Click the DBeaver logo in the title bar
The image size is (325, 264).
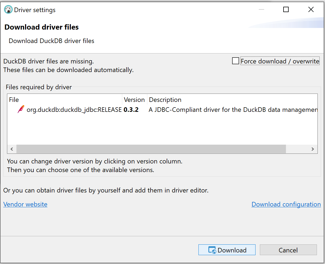[8, 9]
